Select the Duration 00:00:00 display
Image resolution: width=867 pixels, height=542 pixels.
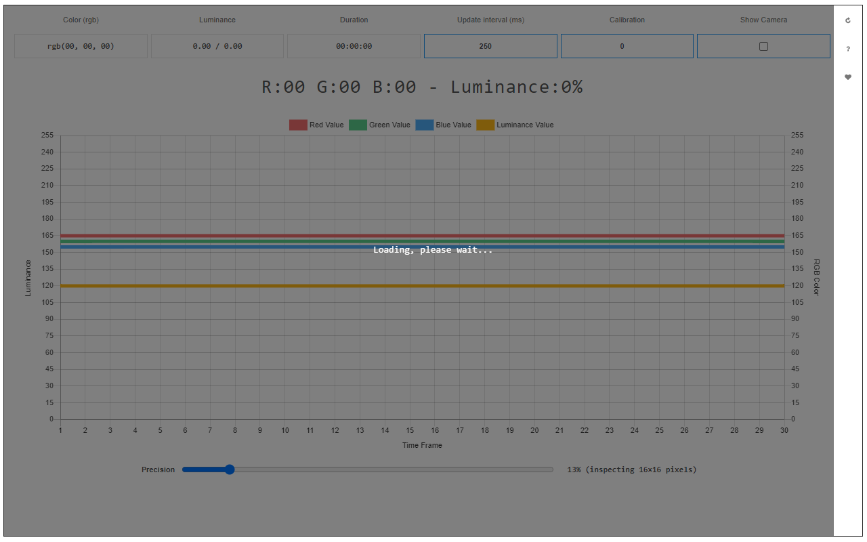354,46
